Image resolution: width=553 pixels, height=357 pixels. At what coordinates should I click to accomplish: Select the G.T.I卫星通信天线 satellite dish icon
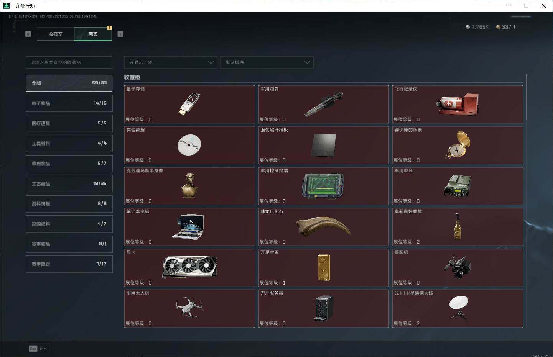pyautogui.click(x=458, y=308)
